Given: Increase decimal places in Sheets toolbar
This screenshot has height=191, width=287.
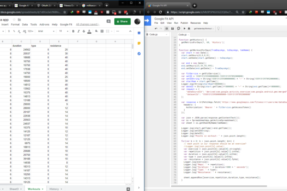Looking at the screenshot, I should point(24,31).
